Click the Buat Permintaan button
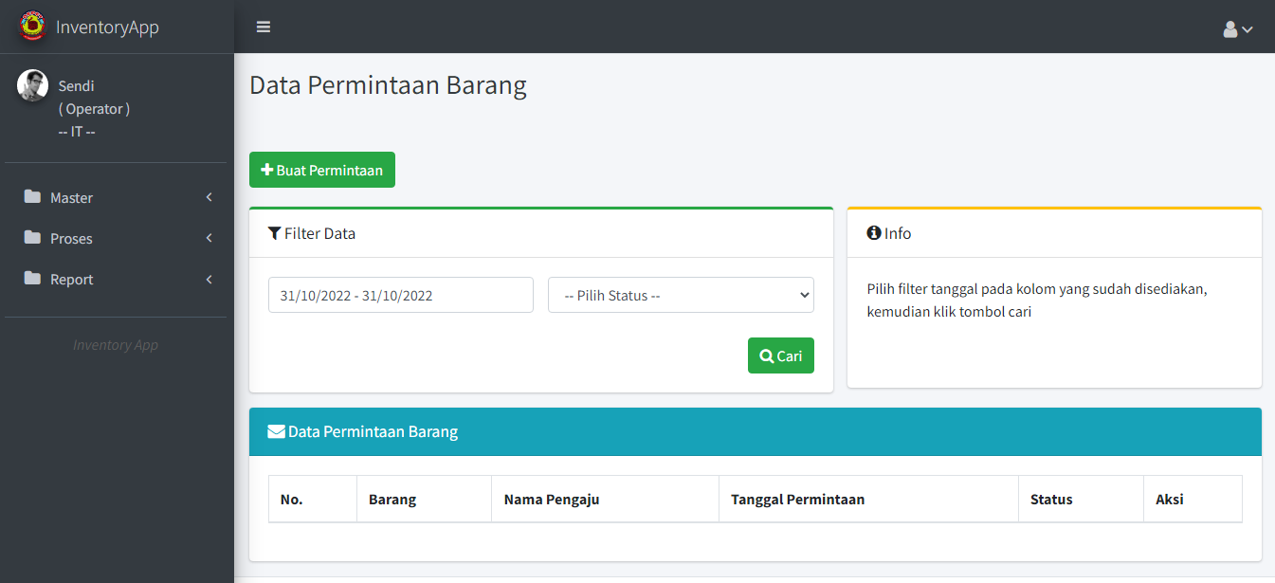 pos(322,171)
